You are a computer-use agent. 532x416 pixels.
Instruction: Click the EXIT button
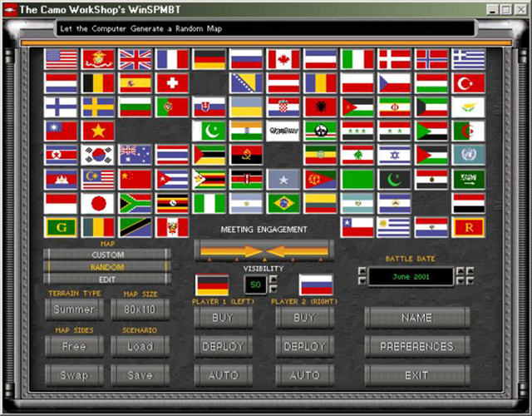pyautogui.click(x=417, y=375)
